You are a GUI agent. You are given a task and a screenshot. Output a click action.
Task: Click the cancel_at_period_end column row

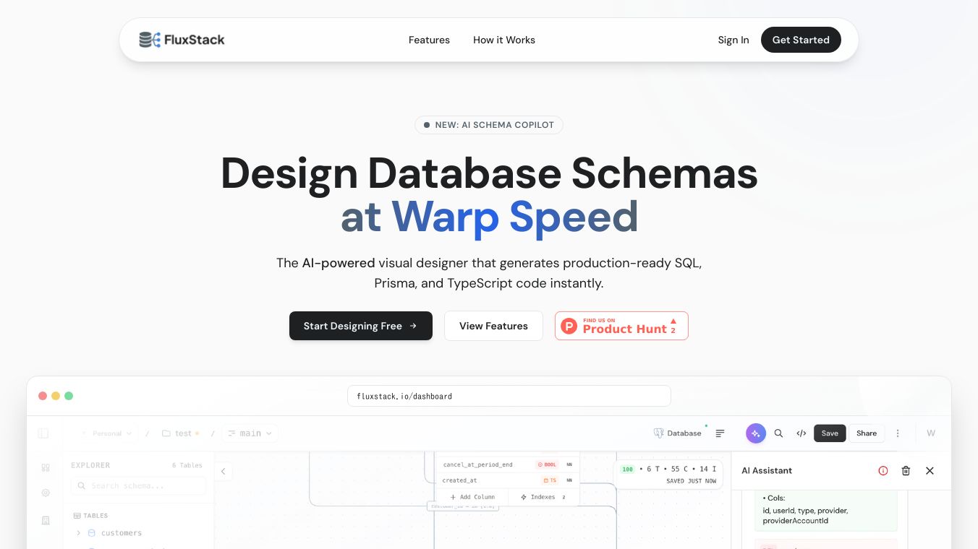(x=507, y=464)
